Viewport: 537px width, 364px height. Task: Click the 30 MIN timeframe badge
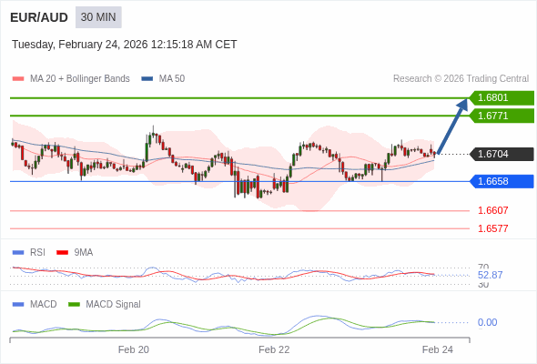[x=98, y=17]
